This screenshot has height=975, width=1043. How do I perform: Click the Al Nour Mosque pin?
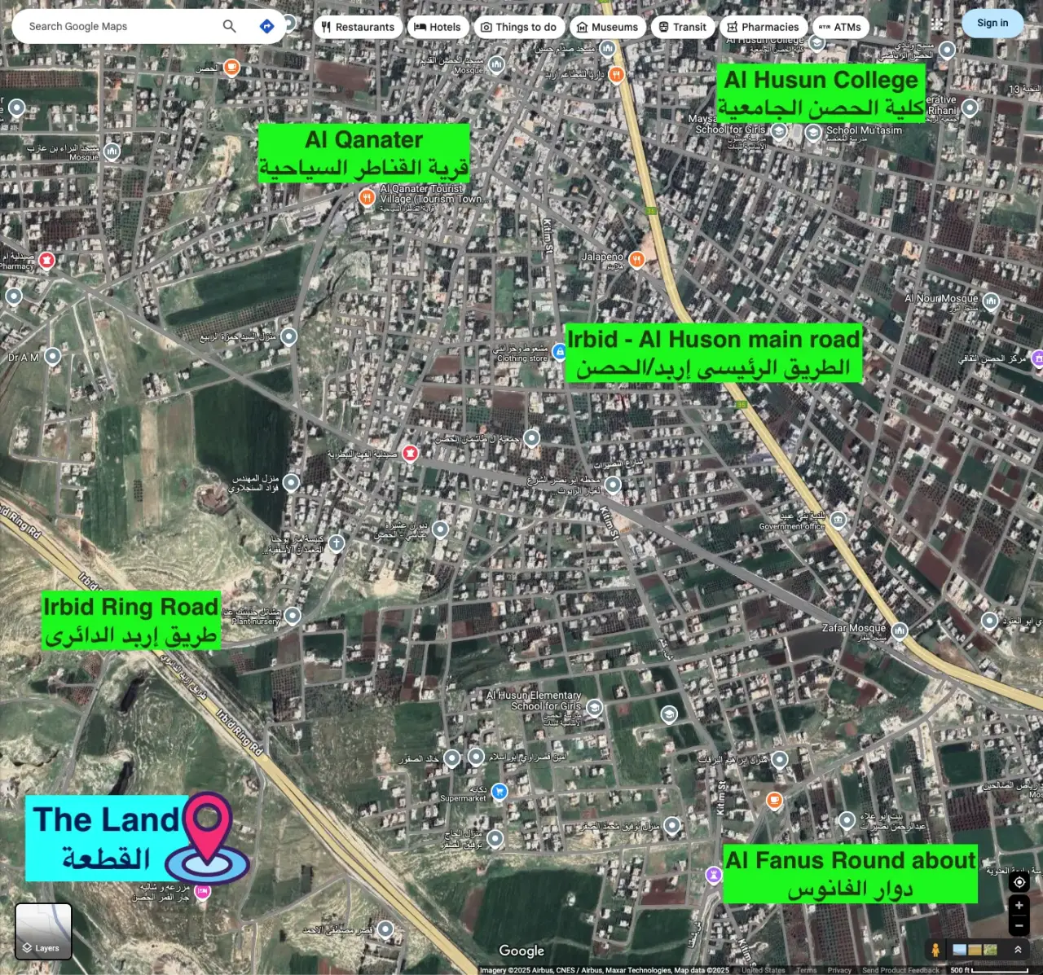(x=991, y=302)
